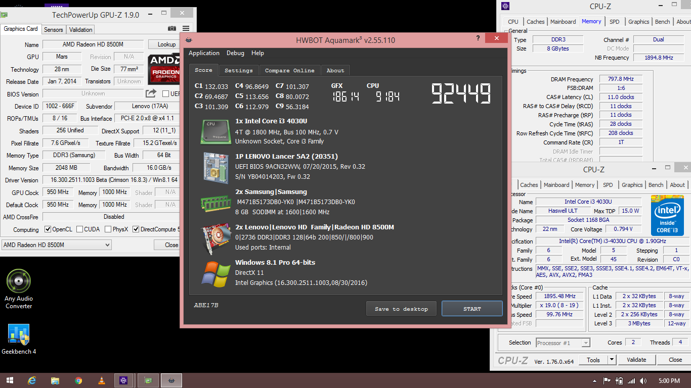Toggle the DirectCompute checkbox
691x388 pixels.
(x=136, y=229)
